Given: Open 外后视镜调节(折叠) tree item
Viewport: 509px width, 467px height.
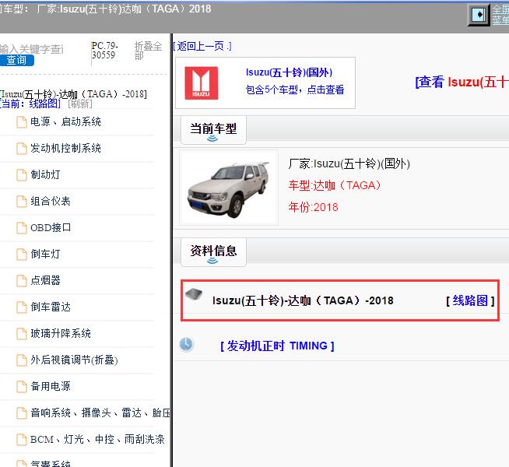Looking at the screenshot, I should (74, 360).
